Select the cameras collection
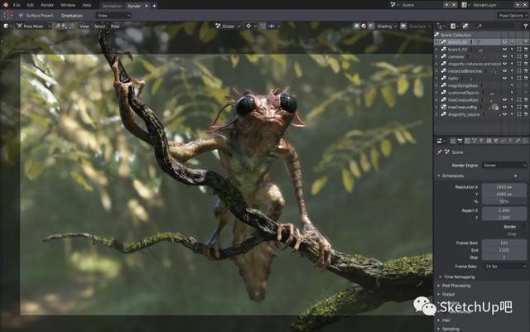 coord(455,56)
